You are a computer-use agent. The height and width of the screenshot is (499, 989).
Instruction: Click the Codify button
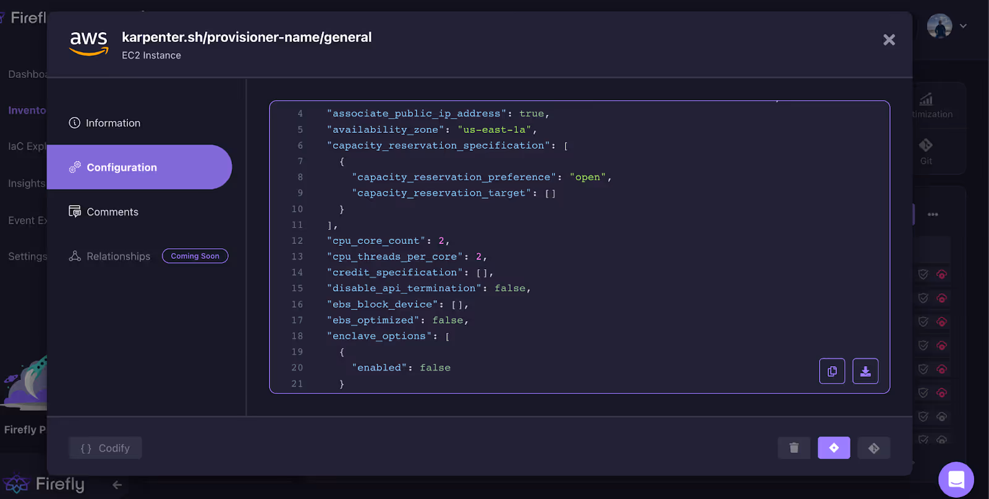click(x=105, y=448)
